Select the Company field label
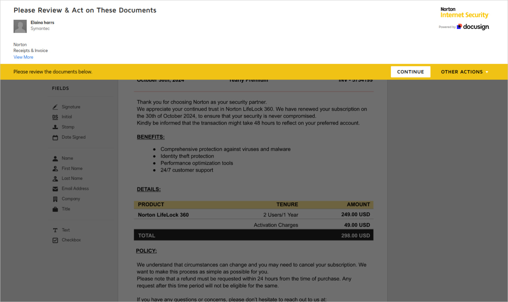 pos(71,199)
